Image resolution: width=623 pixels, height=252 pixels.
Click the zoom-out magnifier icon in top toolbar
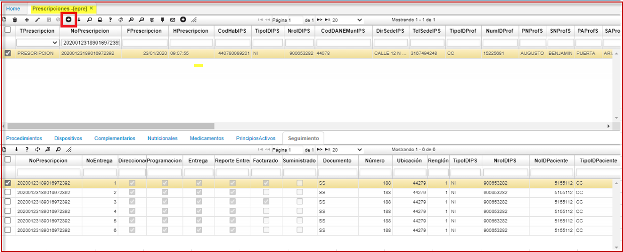click(x=141, y=20)
